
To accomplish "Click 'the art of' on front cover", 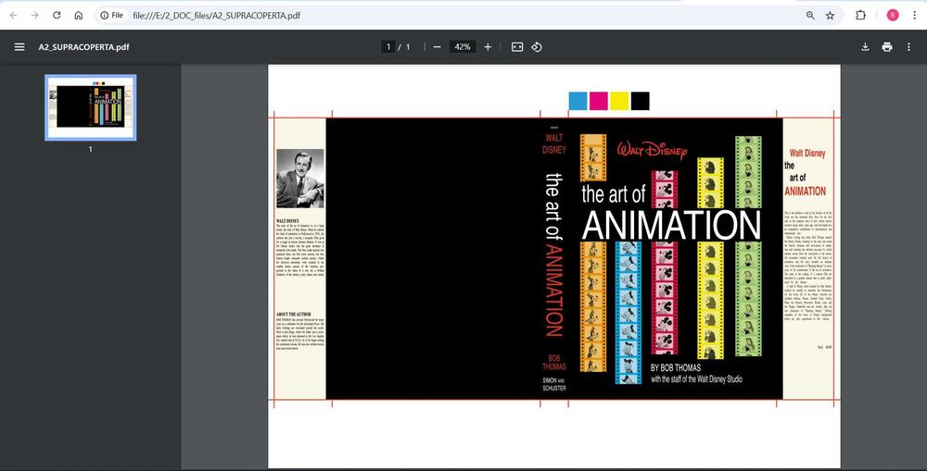I will tap(614, 194).
